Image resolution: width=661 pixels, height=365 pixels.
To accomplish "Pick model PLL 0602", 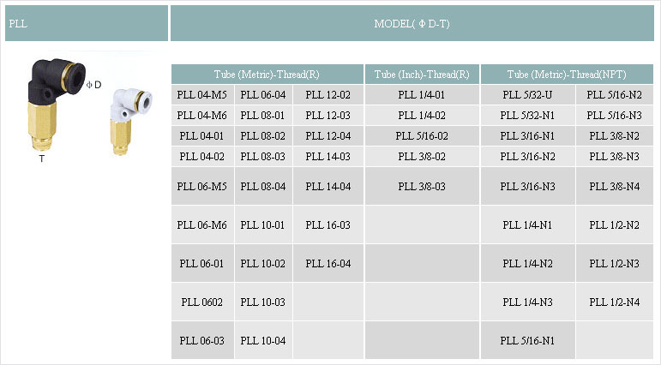I will (x=202, y=302).
